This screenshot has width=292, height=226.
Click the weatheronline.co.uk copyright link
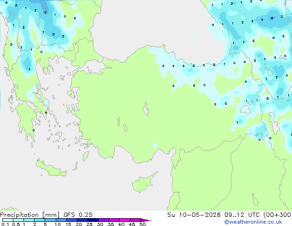253,222
